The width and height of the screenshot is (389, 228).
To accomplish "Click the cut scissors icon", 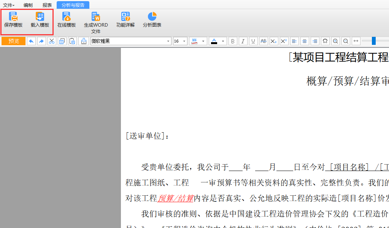I will 52,41.
